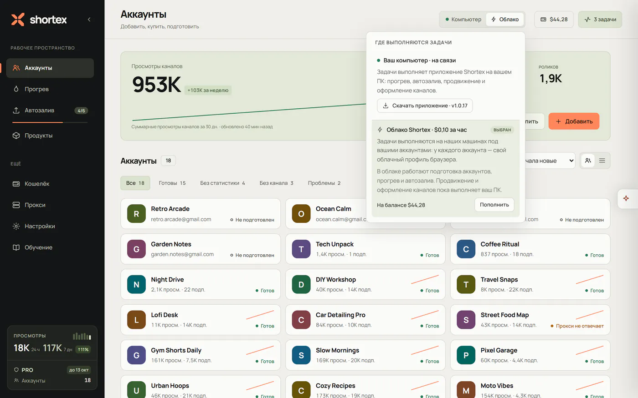Open Продукты in the sidebar
This screenshot has height=398, width=638.
click(50, 136)
